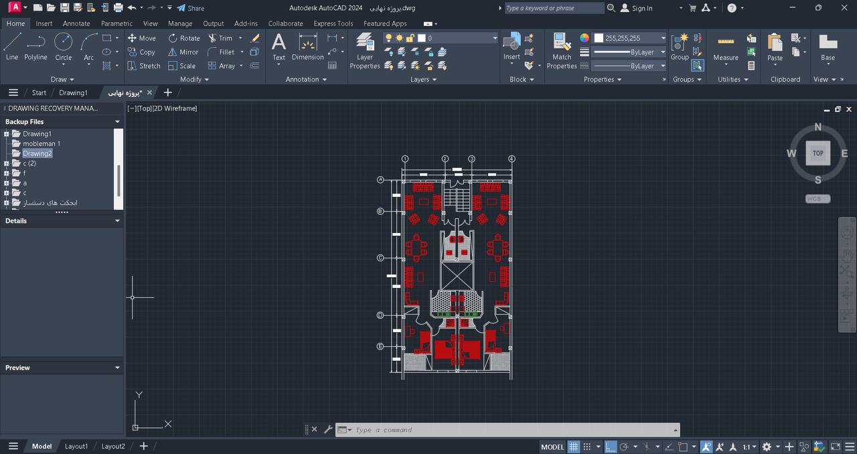The height and width of the screenshot is (454, 857).
Task: Select the Dimension tool
Action: tap(308, 46)
